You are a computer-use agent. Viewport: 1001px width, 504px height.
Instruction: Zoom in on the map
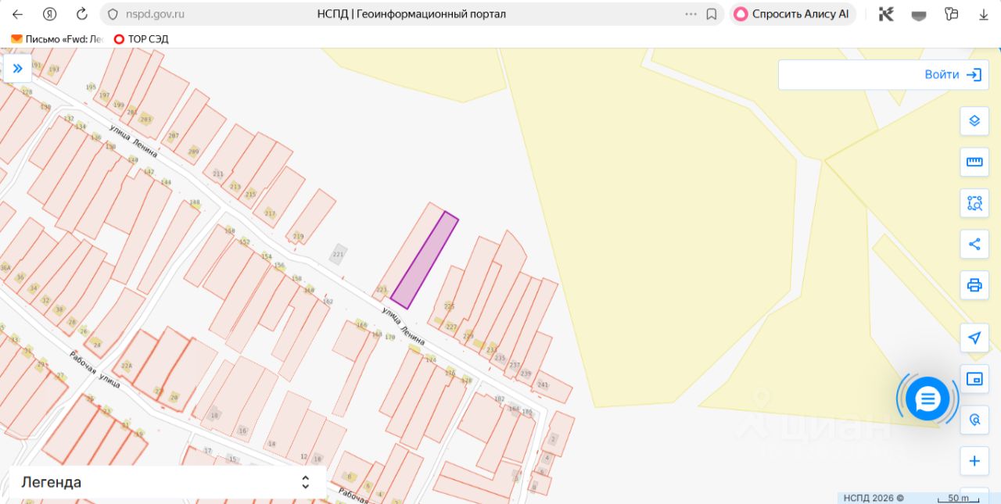tap(974, 461)
